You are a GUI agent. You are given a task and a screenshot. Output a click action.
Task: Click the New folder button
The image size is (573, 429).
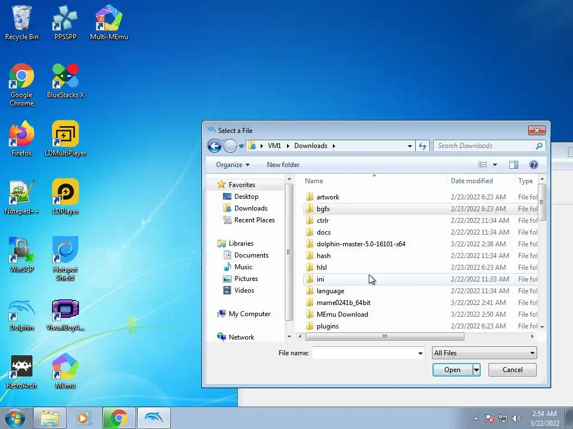click(x=283, y=165)
